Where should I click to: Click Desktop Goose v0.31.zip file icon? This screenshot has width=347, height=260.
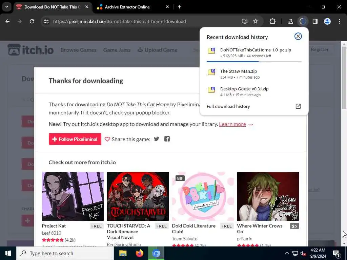(x=211, y=90)
